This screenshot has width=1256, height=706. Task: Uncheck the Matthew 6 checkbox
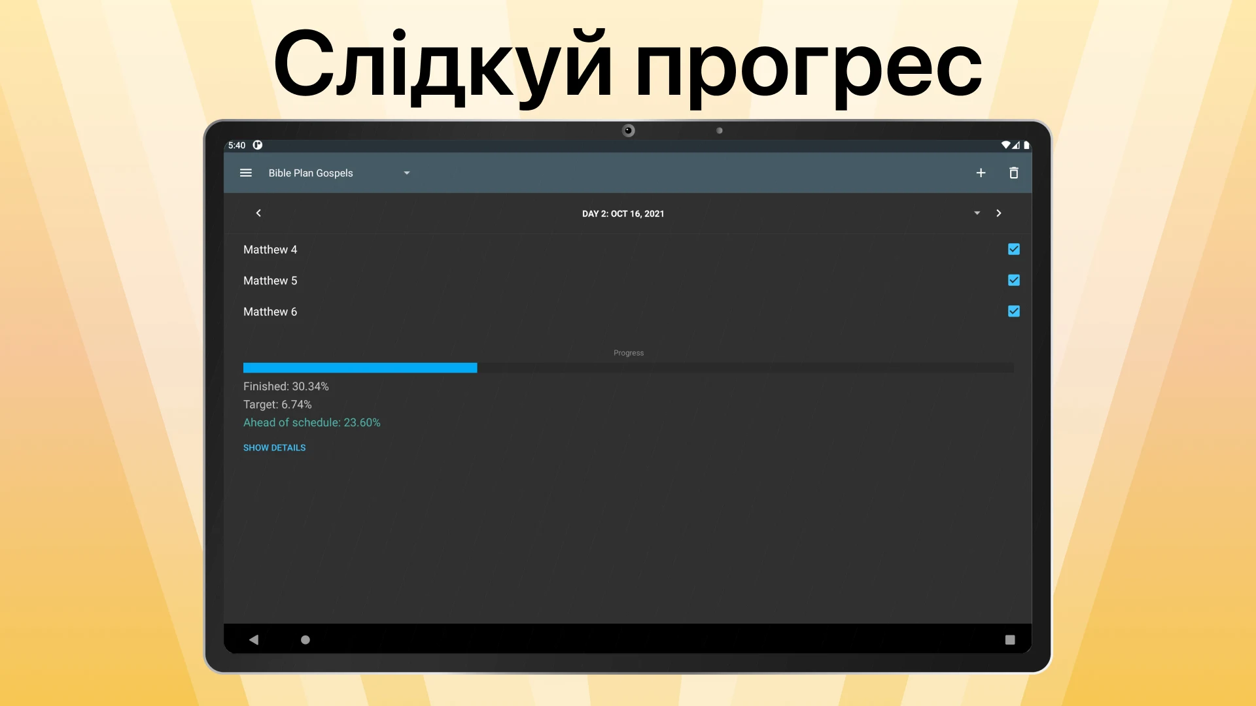(x=1014, y=311)
